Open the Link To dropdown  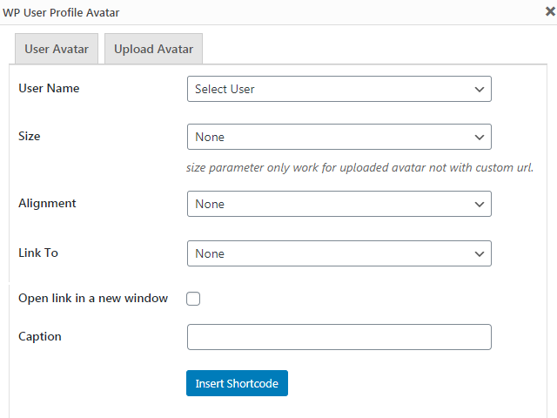point(339,253)
